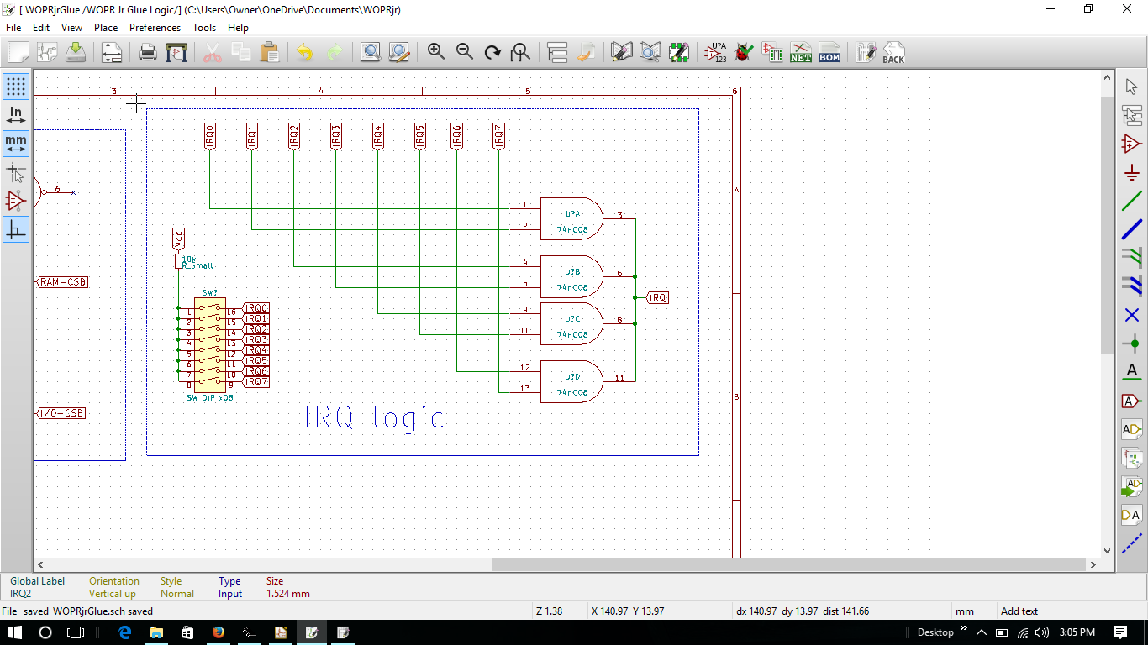
Task: Expand the Desktop toolbar chevron in taskbar
Action: [x=963, y=629]
